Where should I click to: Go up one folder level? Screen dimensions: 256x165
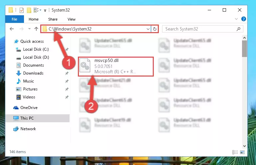click(36, 29)
